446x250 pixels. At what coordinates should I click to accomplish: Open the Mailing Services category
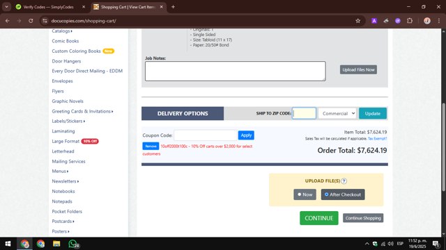(x=68, y=161)
